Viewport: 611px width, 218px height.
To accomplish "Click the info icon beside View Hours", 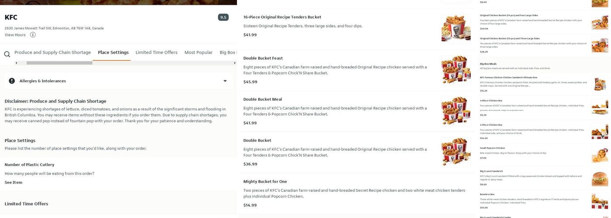I will pos(33,35).
